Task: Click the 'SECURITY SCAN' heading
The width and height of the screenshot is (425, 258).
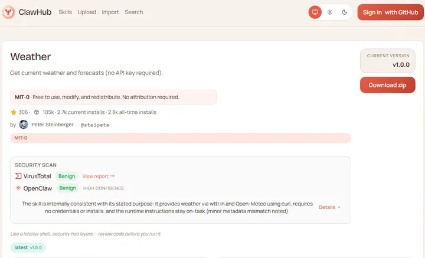Action: point(35,165)
